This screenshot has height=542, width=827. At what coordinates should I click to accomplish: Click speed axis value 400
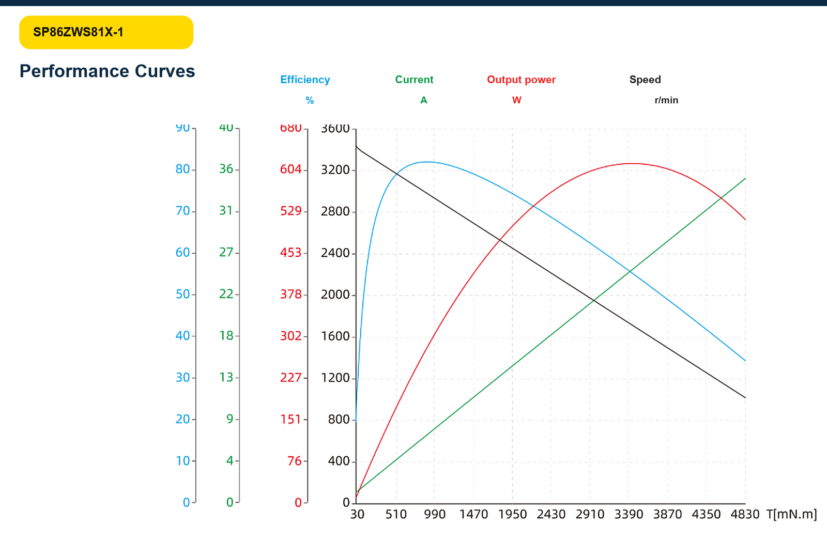point(339,461)
